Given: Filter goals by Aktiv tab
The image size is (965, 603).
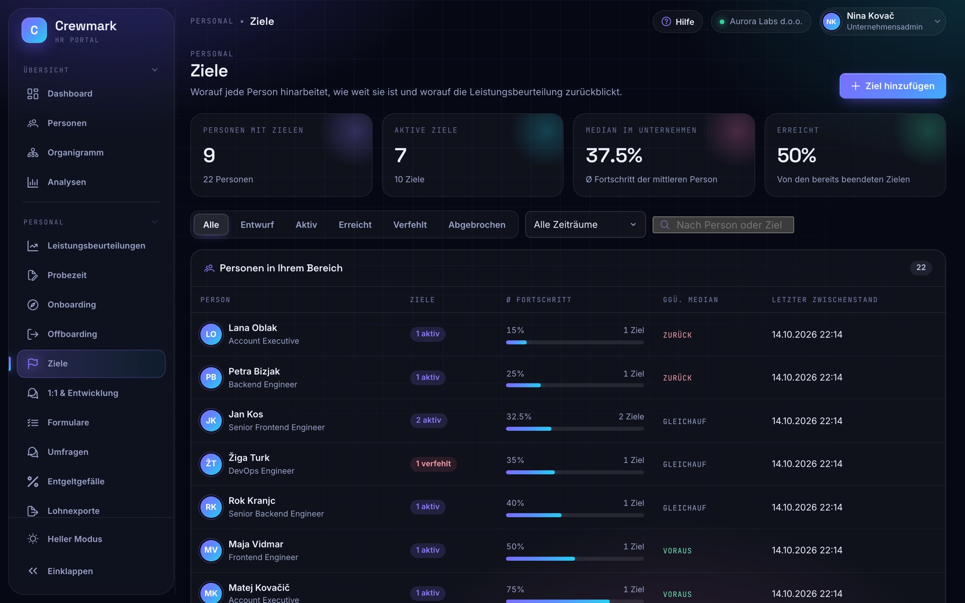Looking at the screenshot, I should [x=306, y=225].
